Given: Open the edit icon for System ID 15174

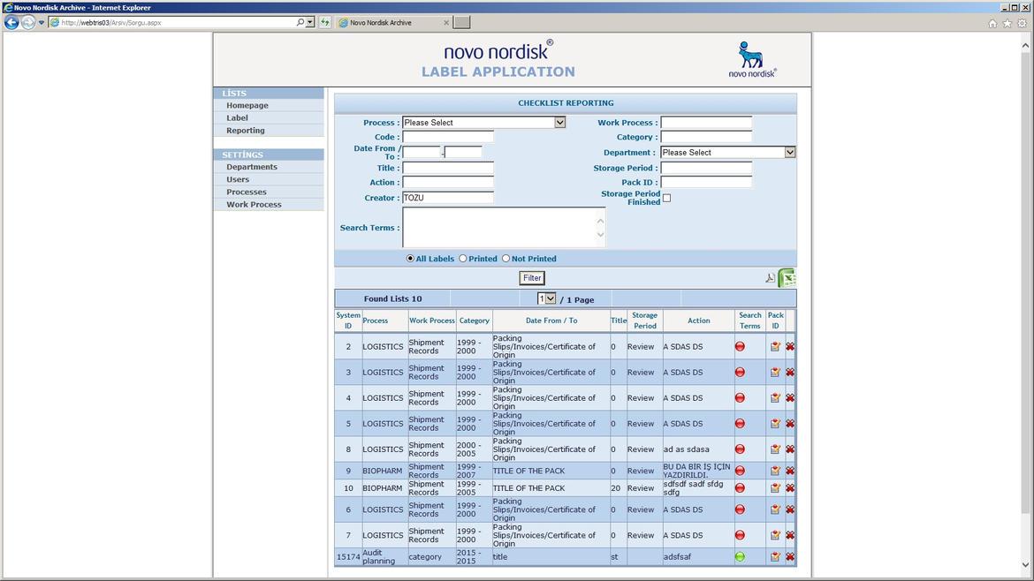Looking at the screenshot, I should point(776,557).
